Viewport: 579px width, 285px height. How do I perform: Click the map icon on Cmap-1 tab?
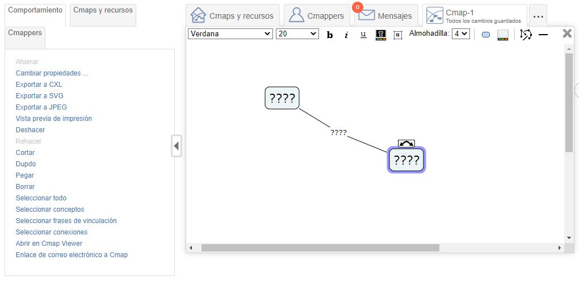435,15
